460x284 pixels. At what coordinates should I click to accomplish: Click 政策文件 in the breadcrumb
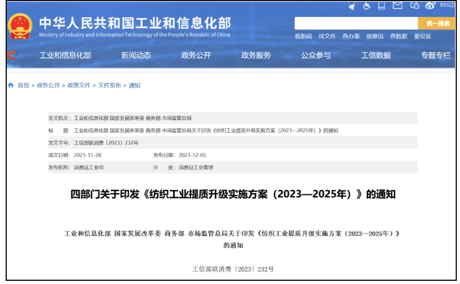[x=79, y=85]
